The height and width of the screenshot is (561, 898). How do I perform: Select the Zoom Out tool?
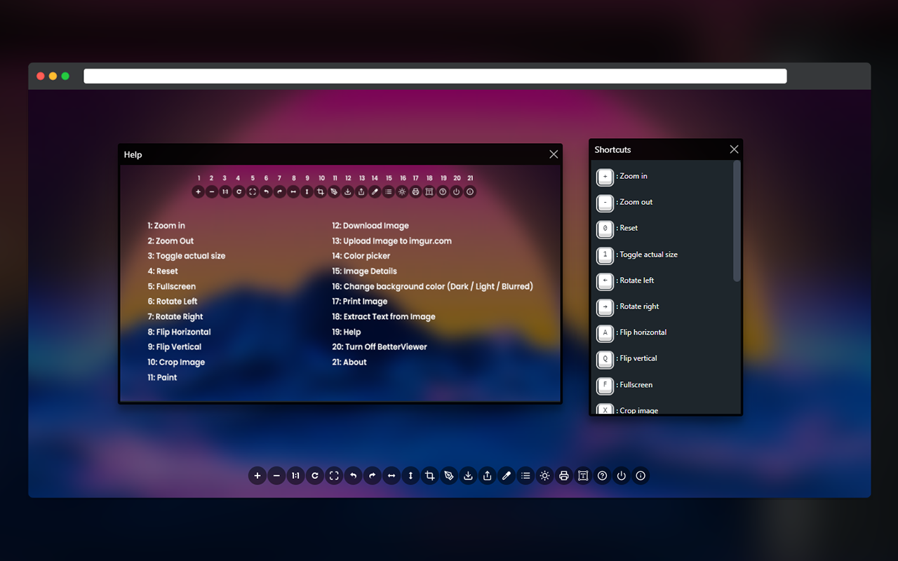[x=276, y=475]
